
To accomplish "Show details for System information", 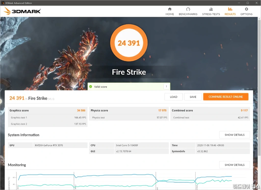I will tap(234, 135).
